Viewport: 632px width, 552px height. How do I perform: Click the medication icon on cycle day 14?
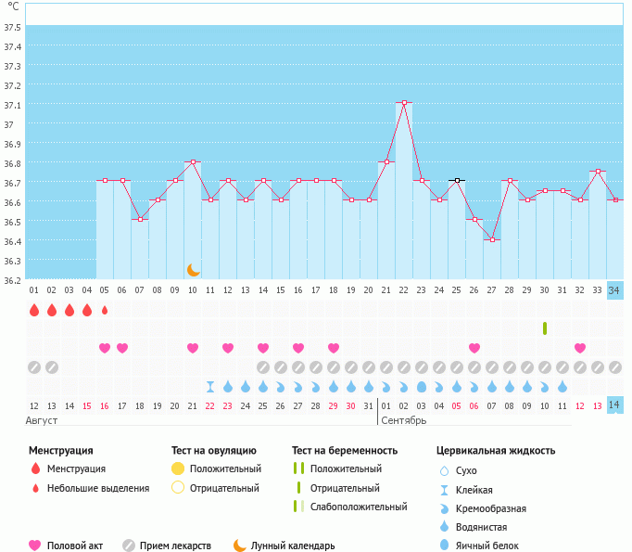263,367
